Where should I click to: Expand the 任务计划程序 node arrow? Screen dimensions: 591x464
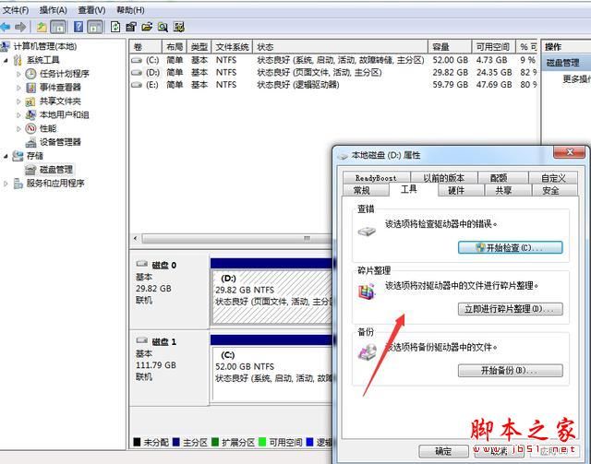pyautogui.click(x=18, y=74)
